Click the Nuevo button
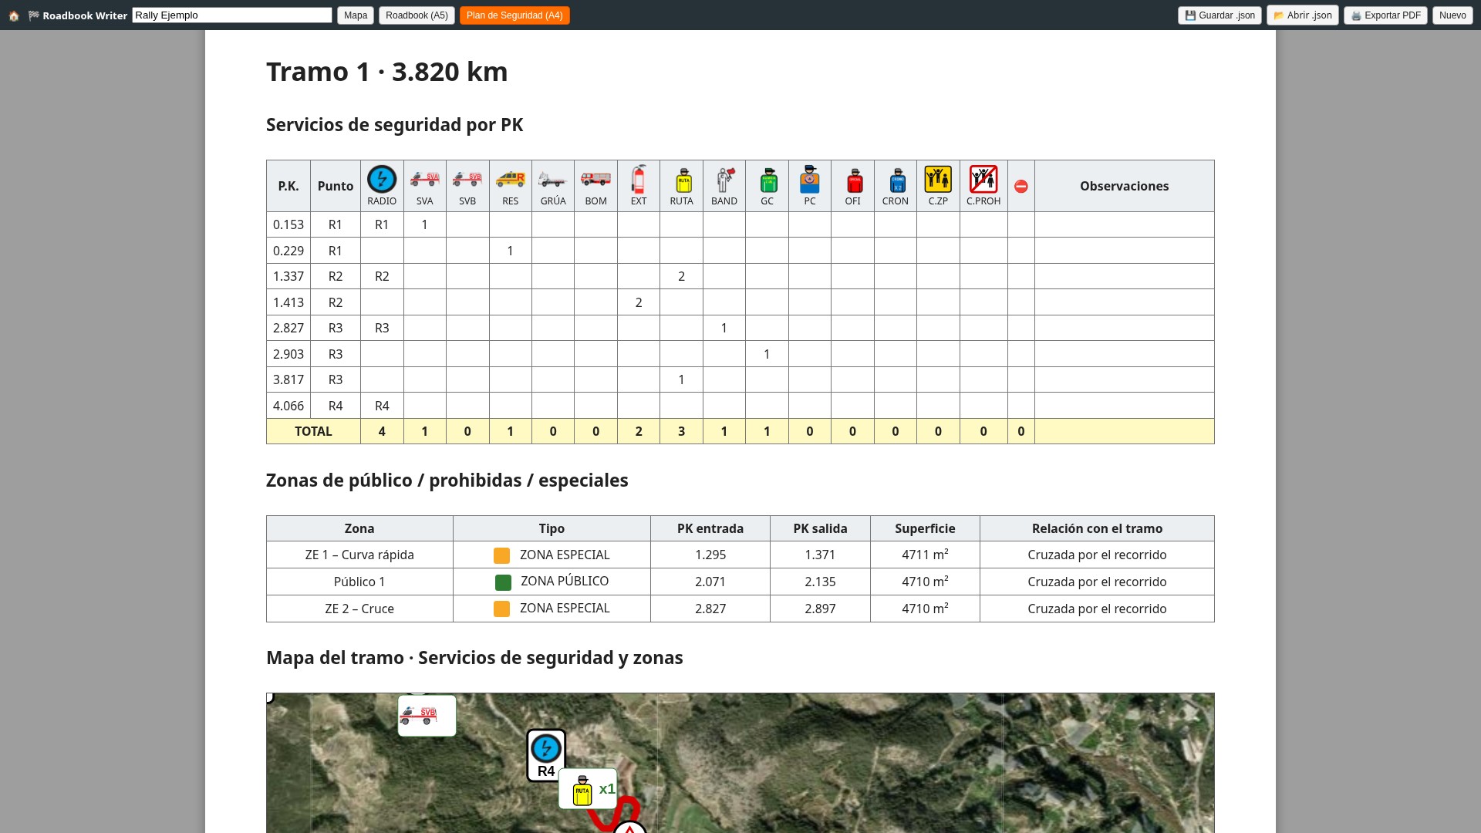 tap(1452, 15)
